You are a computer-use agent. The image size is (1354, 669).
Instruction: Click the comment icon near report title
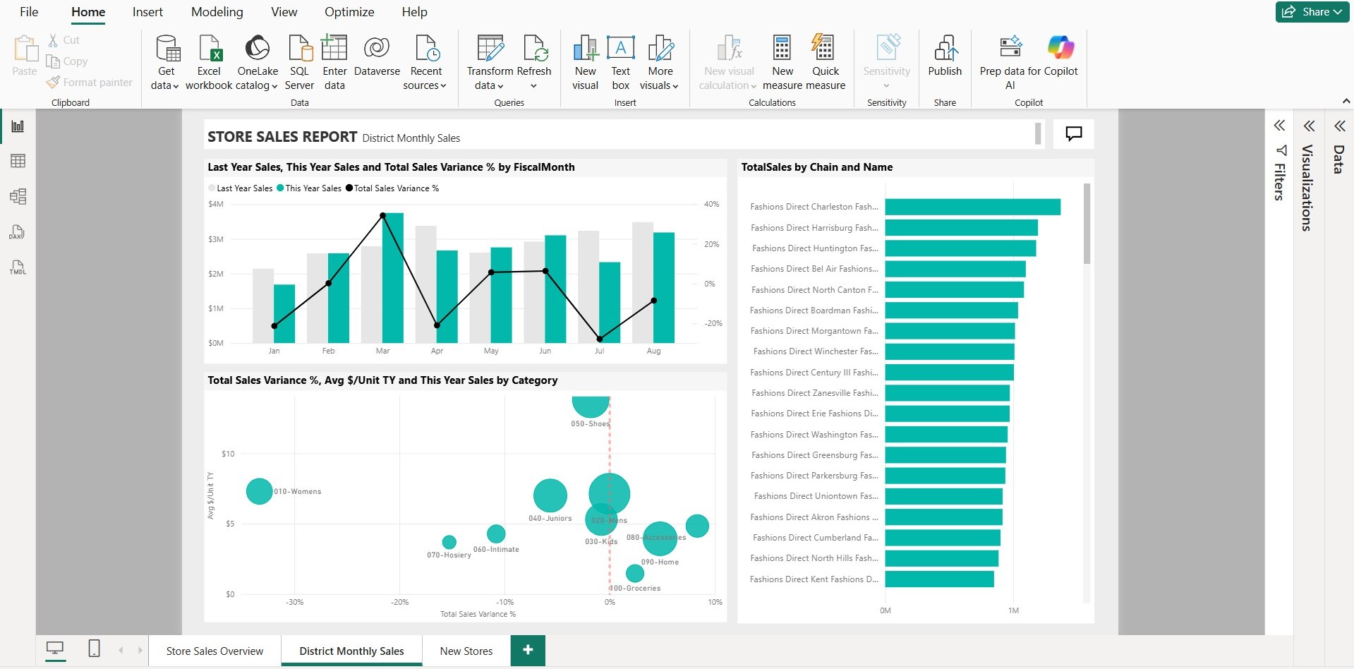point(1073,134)
